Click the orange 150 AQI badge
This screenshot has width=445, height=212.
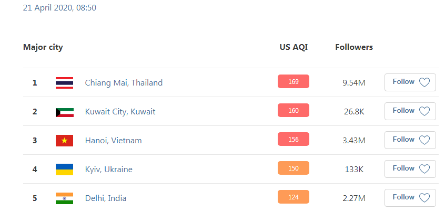point(293,168)
